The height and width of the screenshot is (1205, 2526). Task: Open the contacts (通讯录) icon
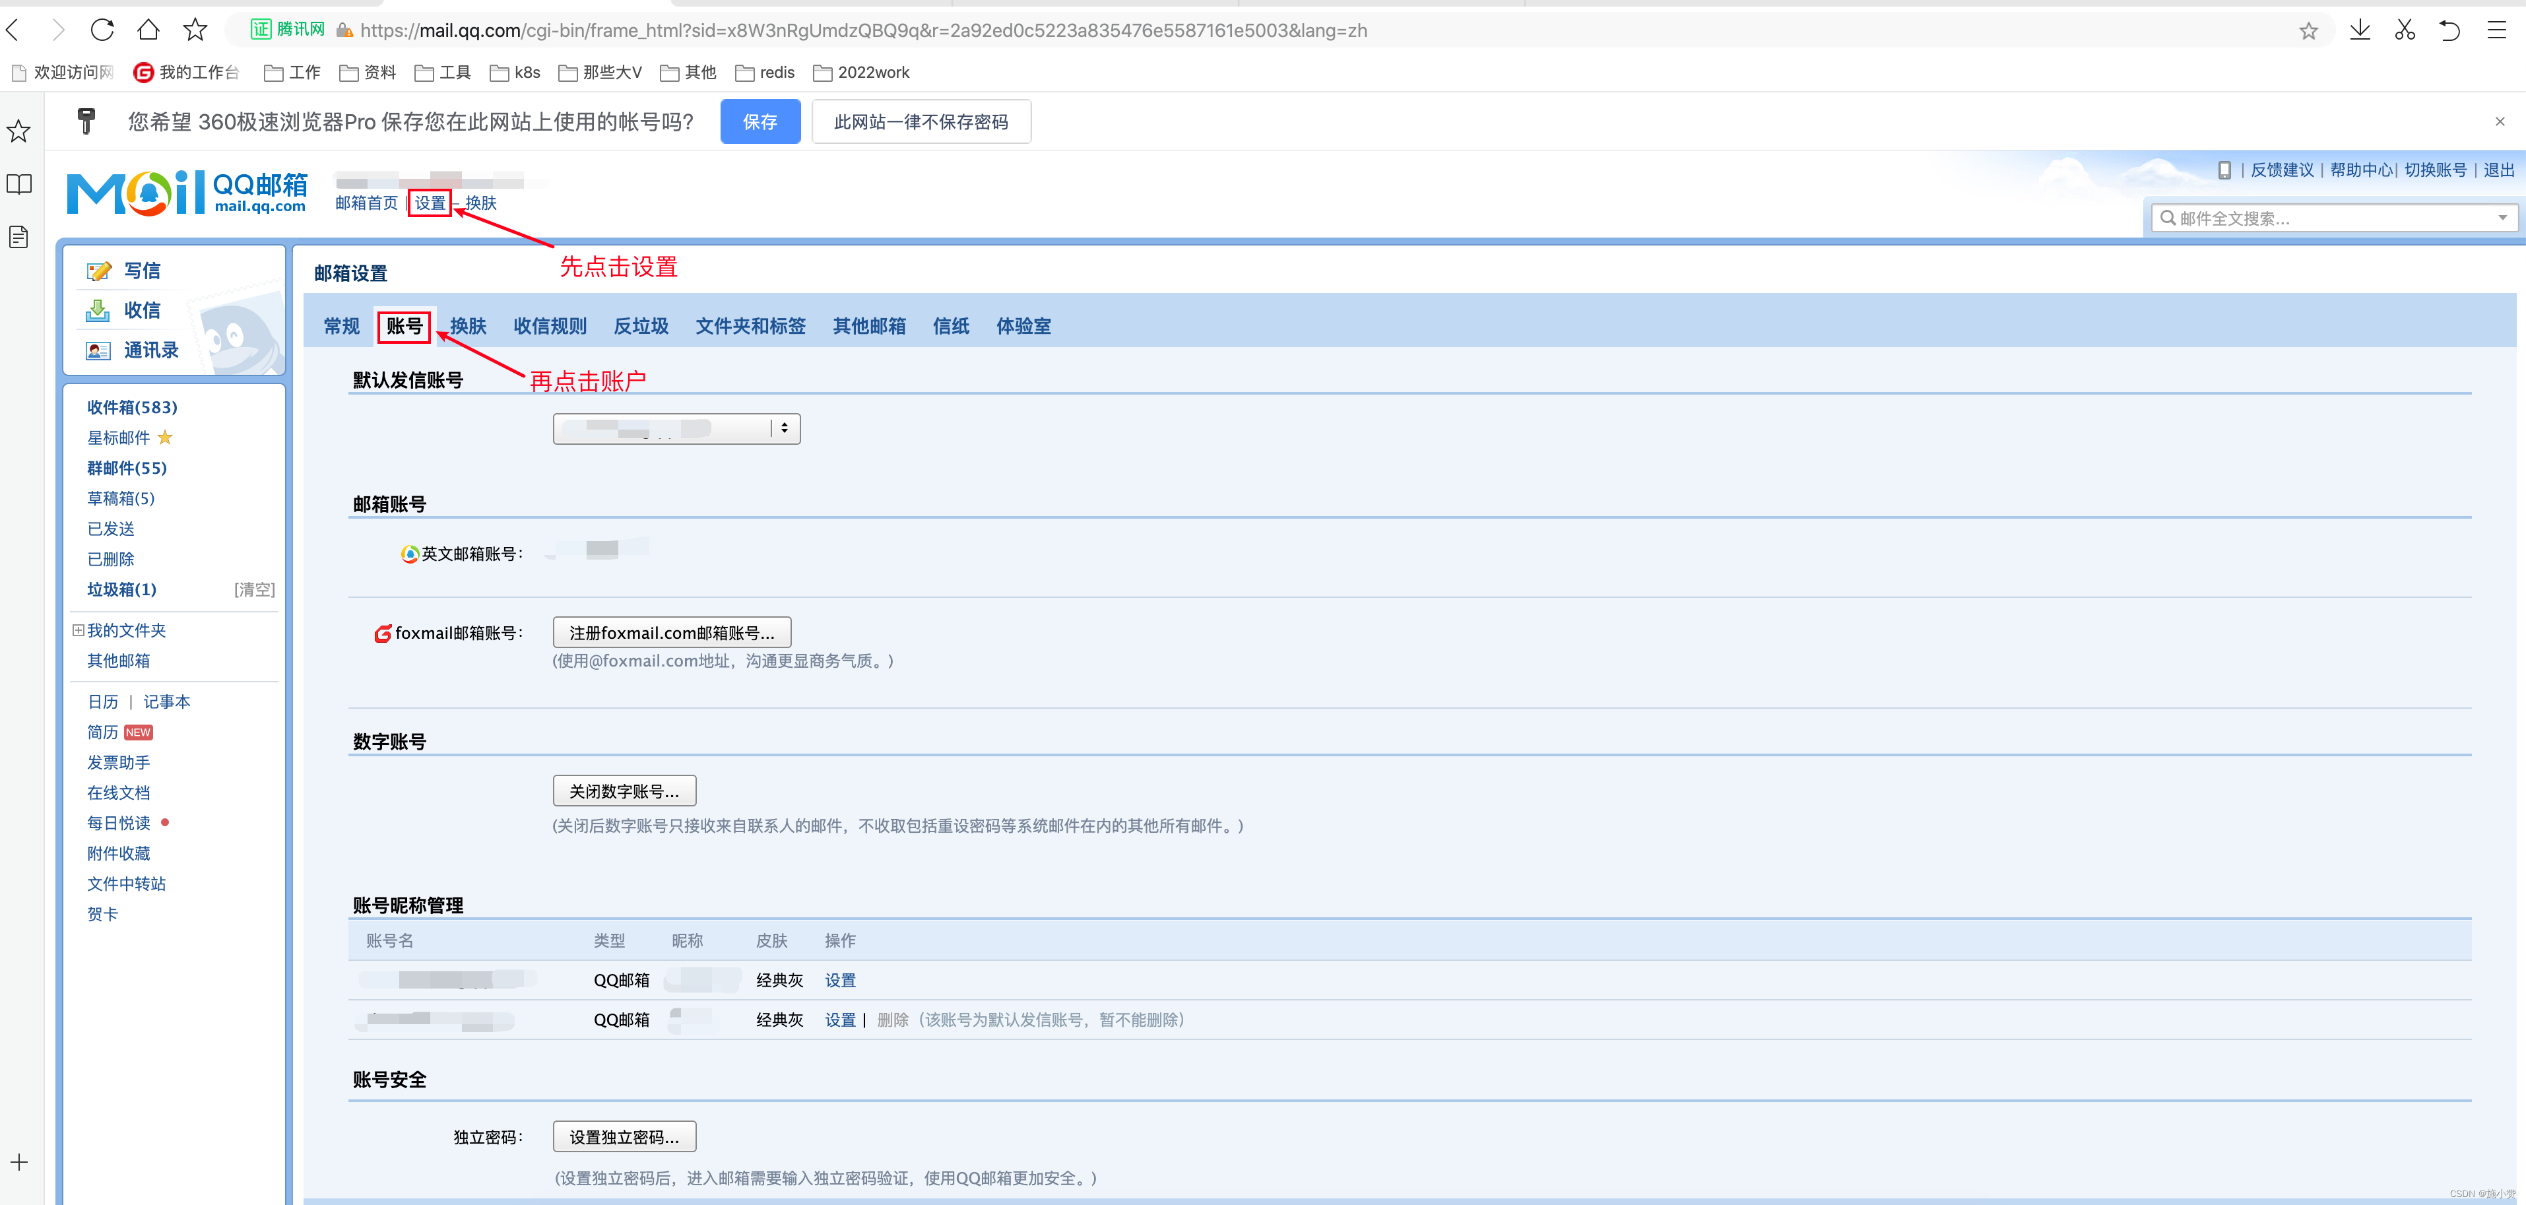[98, 350]
